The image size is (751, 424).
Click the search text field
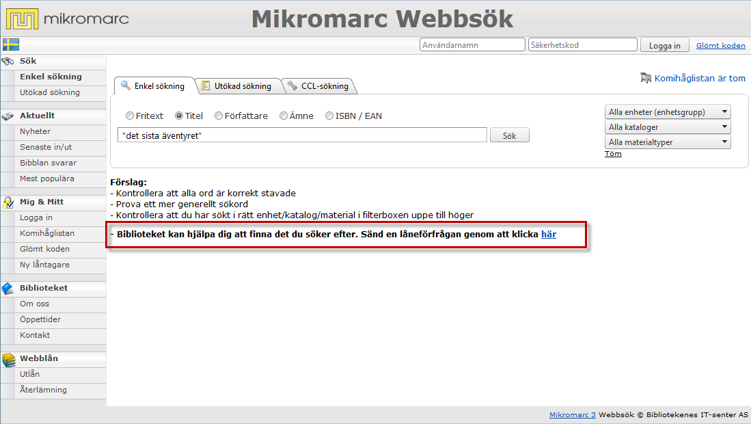click(302, 135)
